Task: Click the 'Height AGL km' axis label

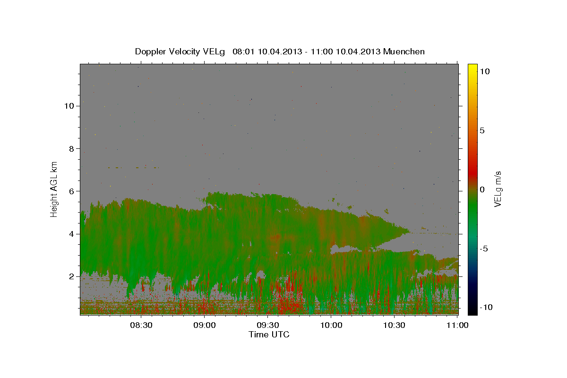Action: tap(54, 189)
